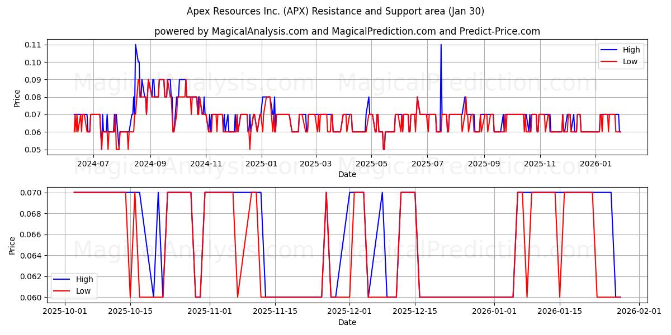Screen dimensions: 671x335
Task: Click the 0.064 tick on the bottom chart
Action: [31, 255]
